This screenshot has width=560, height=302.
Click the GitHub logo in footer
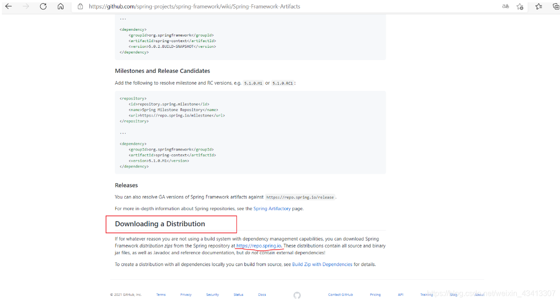[x=297, y=295]
